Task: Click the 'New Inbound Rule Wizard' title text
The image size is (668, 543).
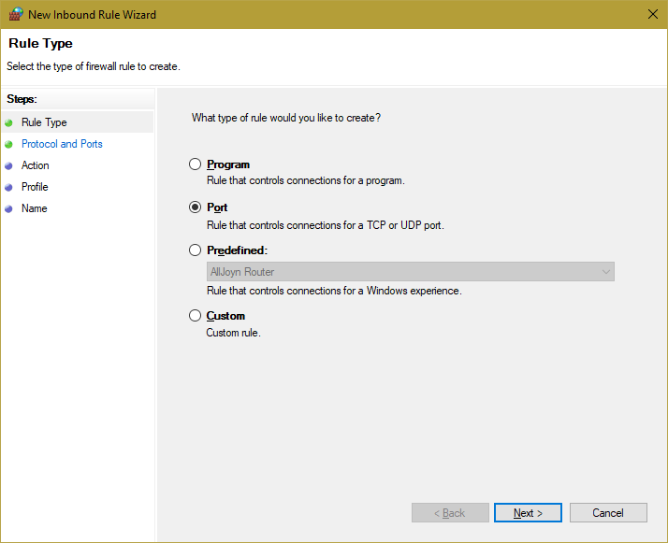Action: (x=92, y=14)
